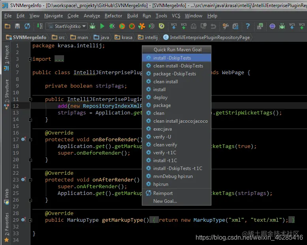Click the Debug bug icon beside Run
The height and width of the screenshot is (245, 307).
[x=112, y=26]
